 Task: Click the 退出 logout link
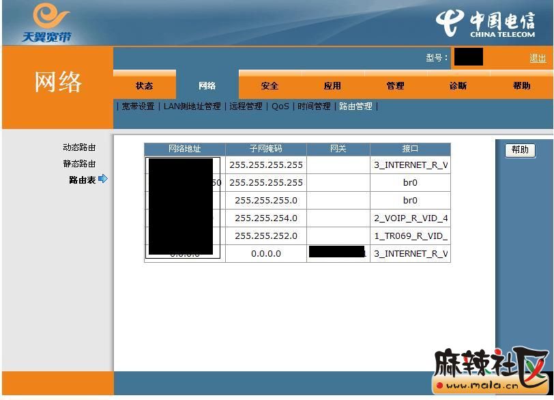pos(538,59)
